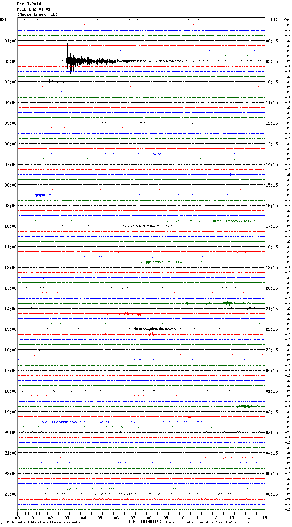Click the 02:00 MST time label
Image resolution: width=292 pixels, height=527 pixels.
click(x=11, y=61)
